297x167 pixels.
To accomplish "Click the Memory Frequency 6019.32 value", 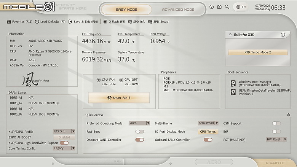I will (97, 59).
